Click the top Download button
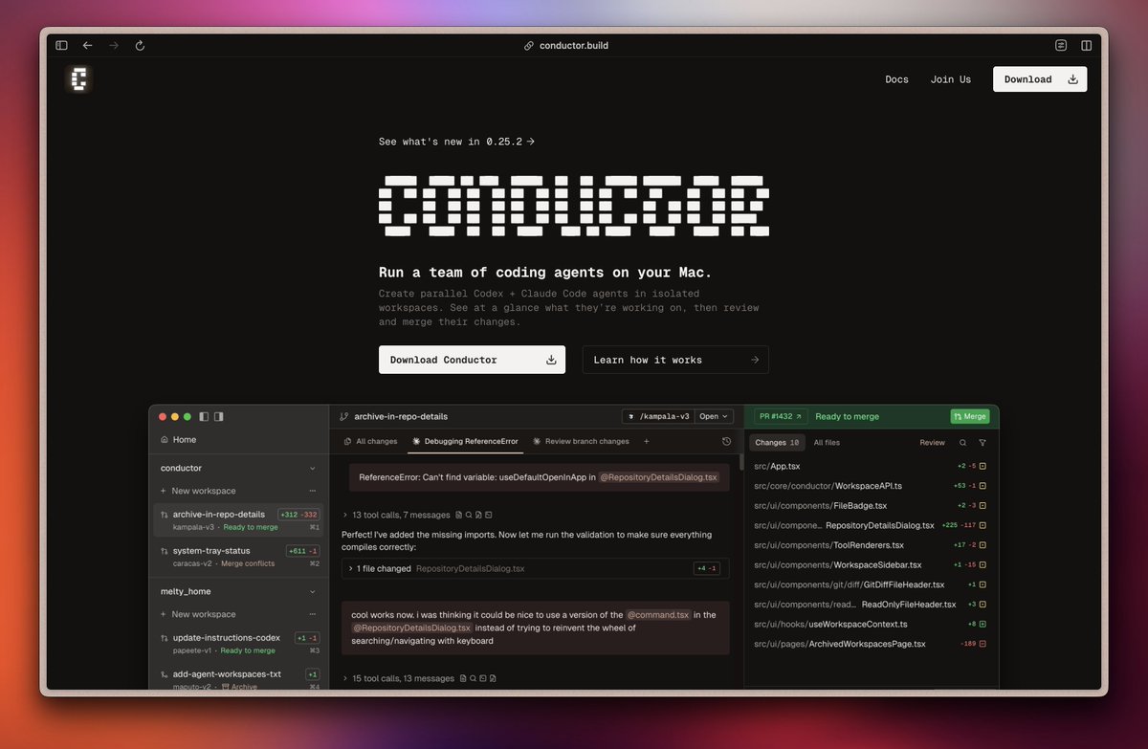Image resolution: width=1148 pixels, height=749 pixels. pyautogui.click(x=1040, y=79)
